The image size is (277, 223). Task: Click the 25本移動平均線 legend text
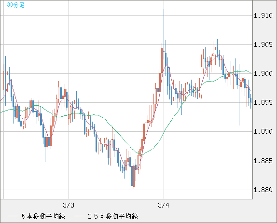[x=113, y=216]
